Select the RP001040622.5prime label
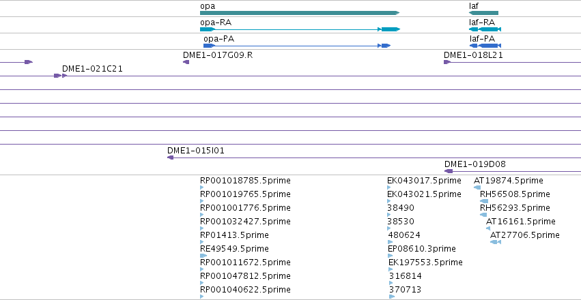This screenshot has width=581, height=300. (245, 290)
